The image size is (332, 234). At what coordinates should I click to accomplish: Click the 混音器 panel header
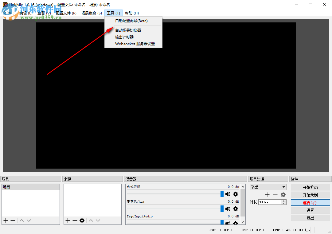click(186, 179)
